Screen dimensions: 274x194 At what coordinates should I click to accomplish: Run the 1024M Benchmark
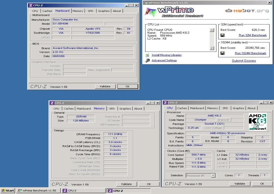(x=250, y=53)
